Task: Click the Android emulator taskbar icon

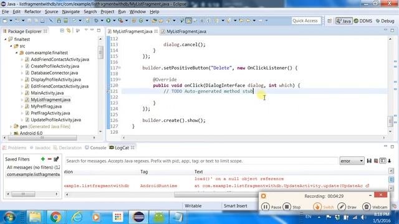Action: tap(159, 217)
